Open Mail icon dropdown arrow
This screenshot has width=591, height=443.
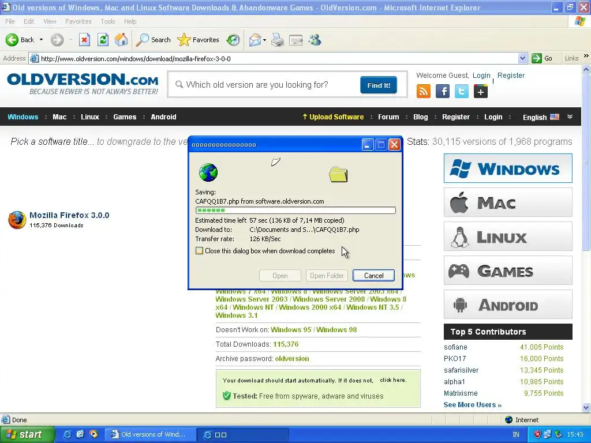264,40
